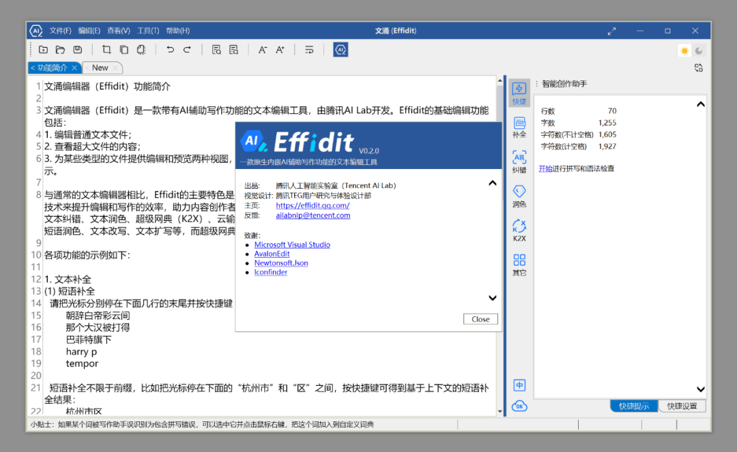This screenshot has width=737, height=452.
Task: Close the About Effidit dialog
Action: (480, 319)
